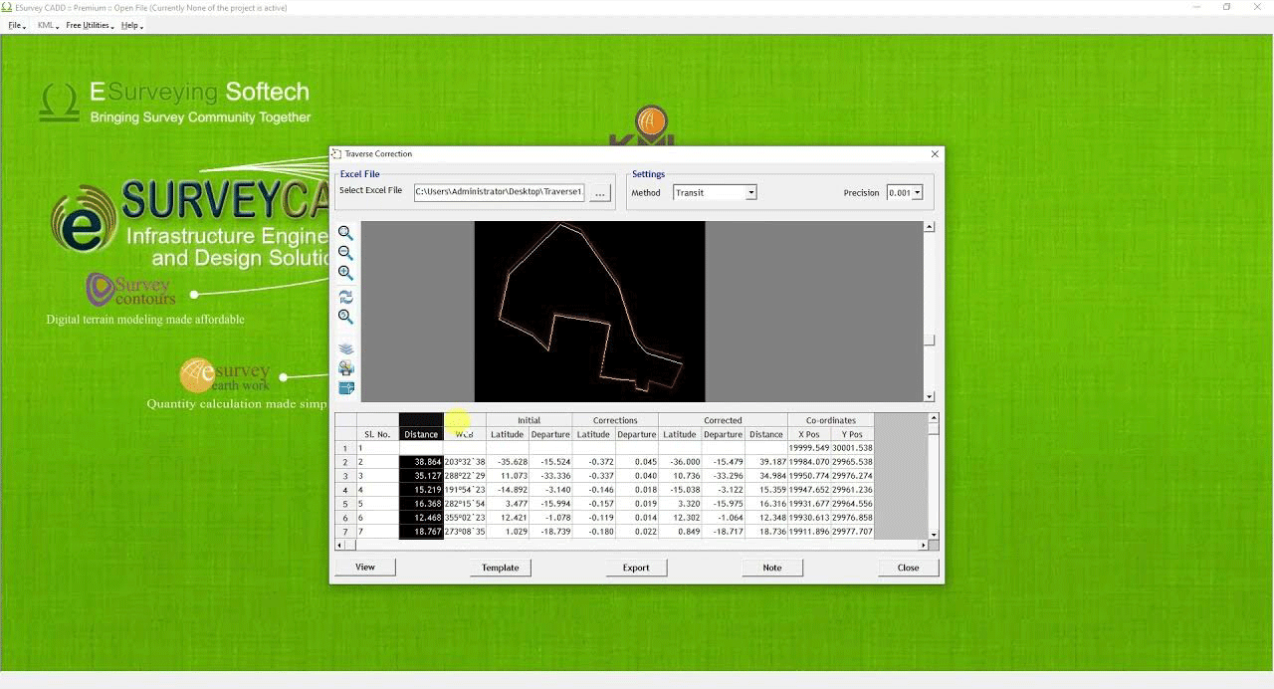Click the zoom out magnifier icon
Image resolution: width=1274 pixels, height=689 pixels.
[x=345, y=253]
